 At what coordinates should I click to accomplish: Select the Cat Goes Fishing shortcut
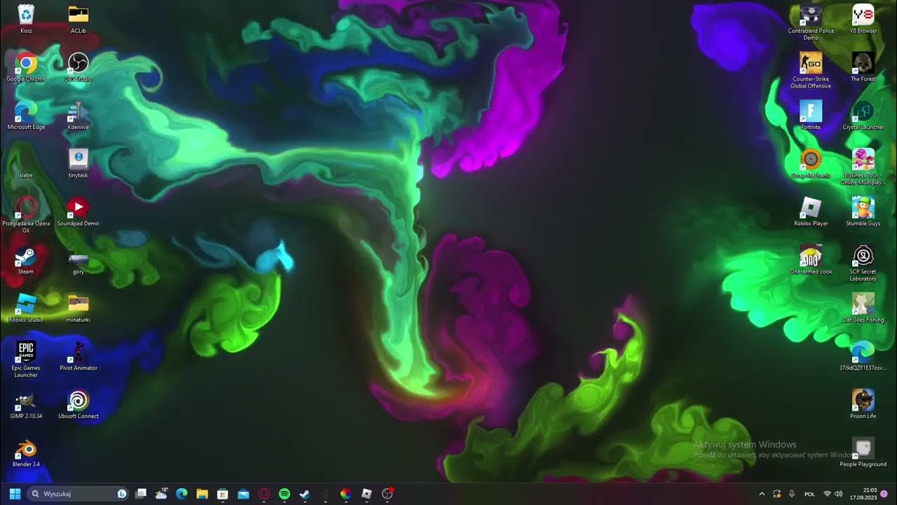[x=863, y=308]
